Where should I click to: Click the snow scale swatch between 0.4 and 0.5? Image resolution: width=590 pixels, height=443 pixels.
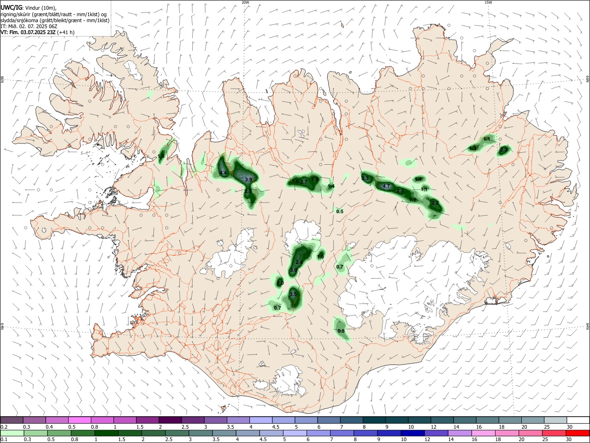[57, 420]
